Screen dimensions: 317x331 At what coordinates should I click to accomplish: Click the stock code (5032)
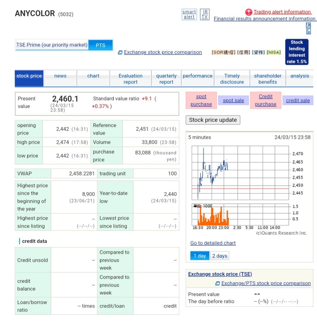tap(66, 14)
